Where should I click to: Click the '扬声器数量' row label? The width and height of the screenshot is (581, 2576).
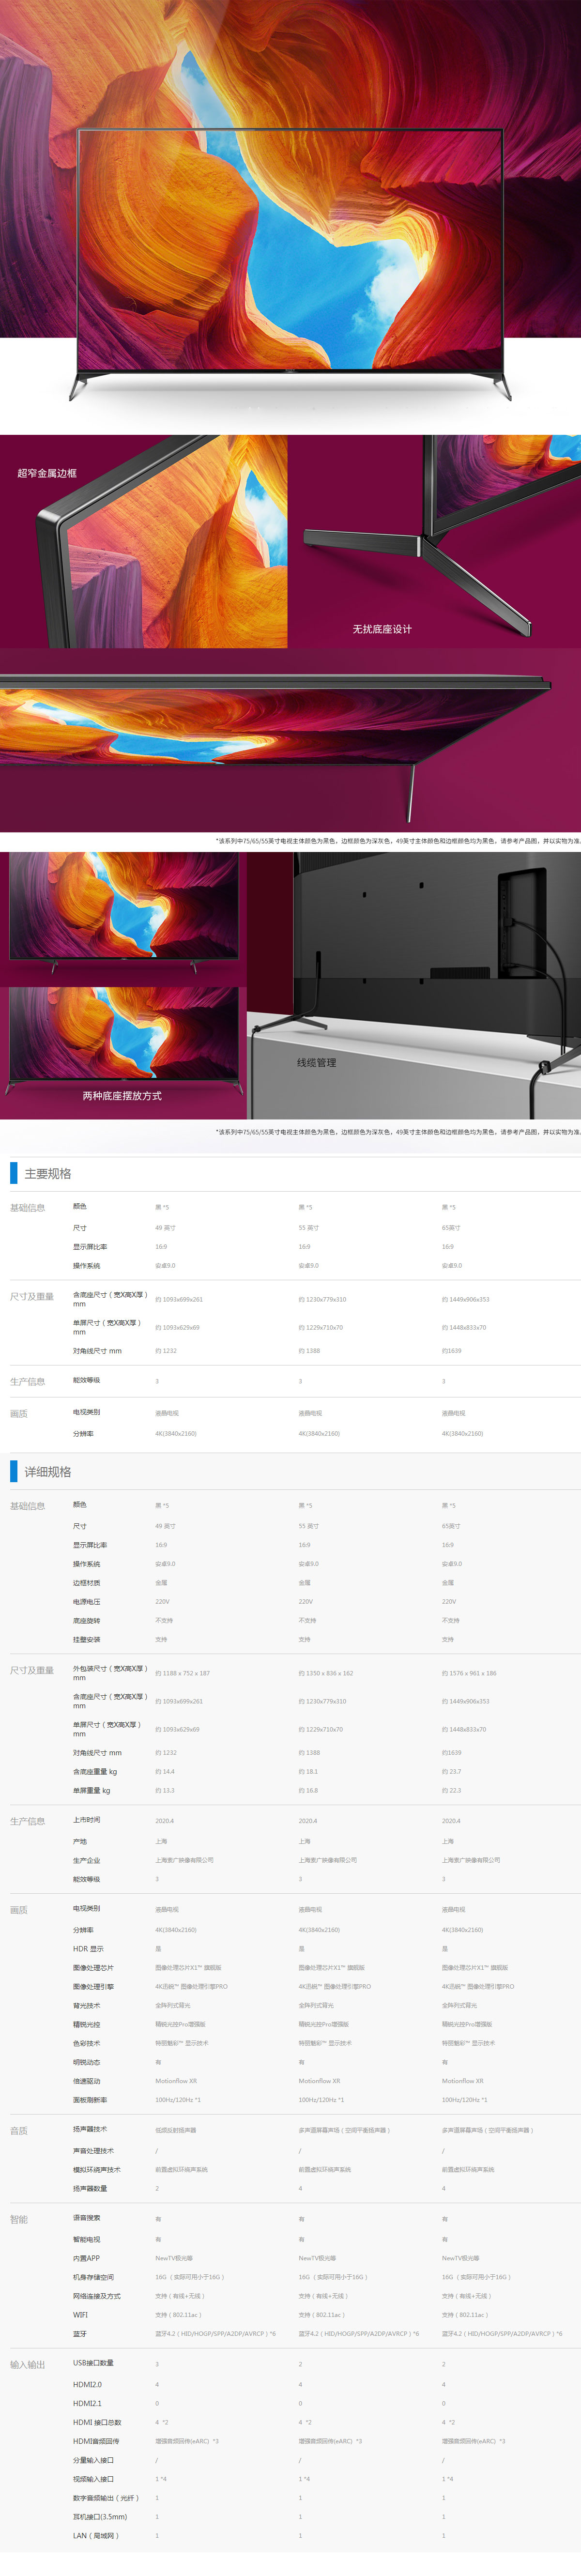[x=90, y=2189]
